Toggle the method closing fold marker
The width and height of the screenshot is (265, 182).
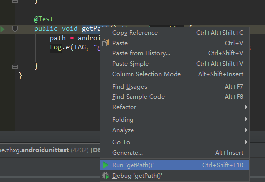point(15,66)
